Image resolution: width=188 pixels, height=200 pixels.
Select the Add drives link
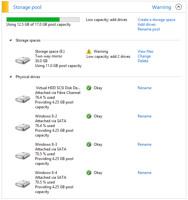click(147, 24)
